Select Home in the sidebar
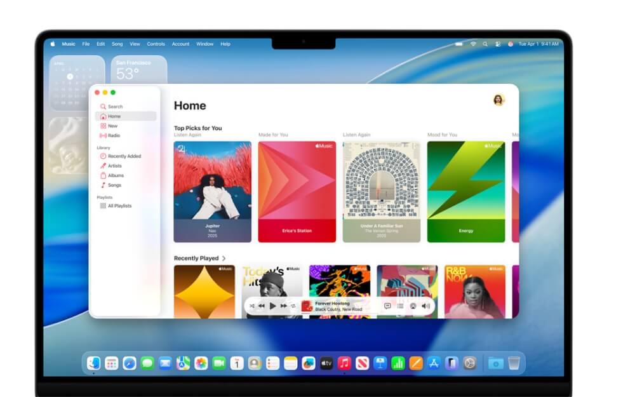 126,116
